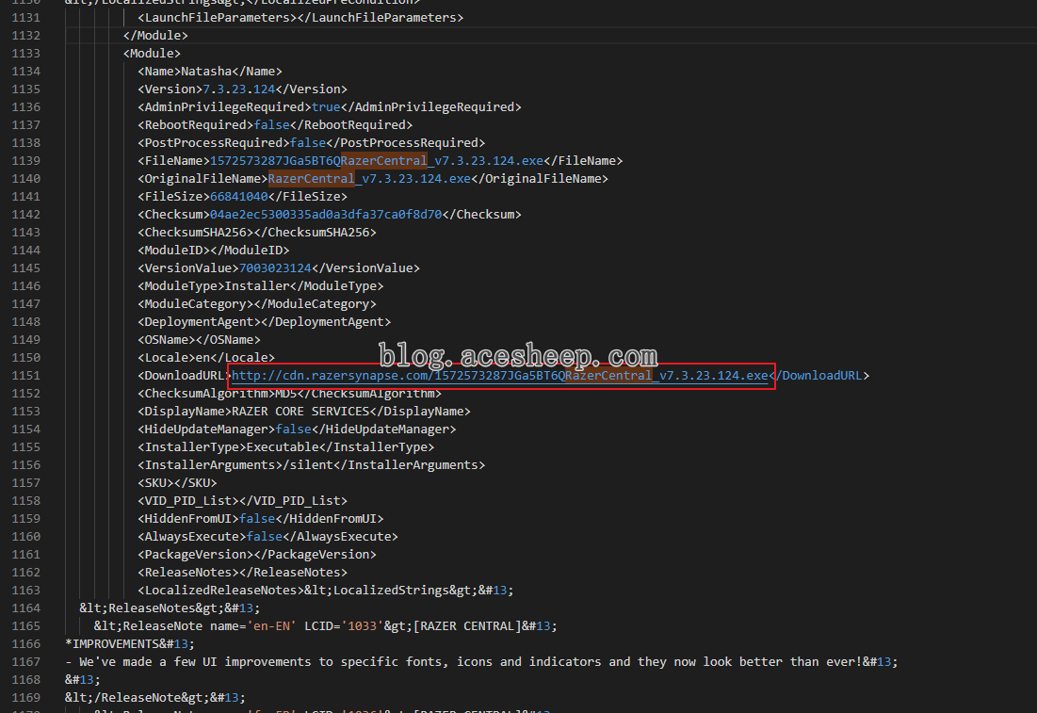Click 'false' in HiddenFromUI tag
This screenshot has height=713, width=1037.
(256, 519)
